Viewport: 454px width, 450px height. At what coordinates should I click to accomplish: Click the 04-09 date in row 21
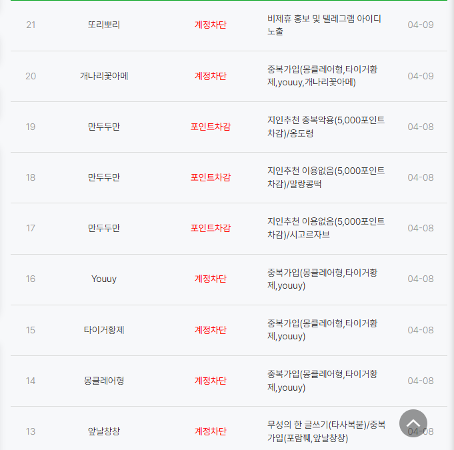[x=421, y=25]
